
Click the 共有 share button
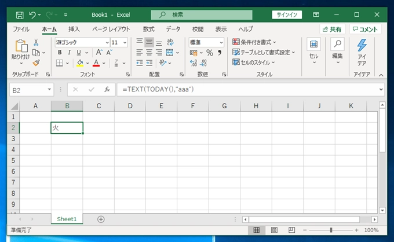[332, 30]
